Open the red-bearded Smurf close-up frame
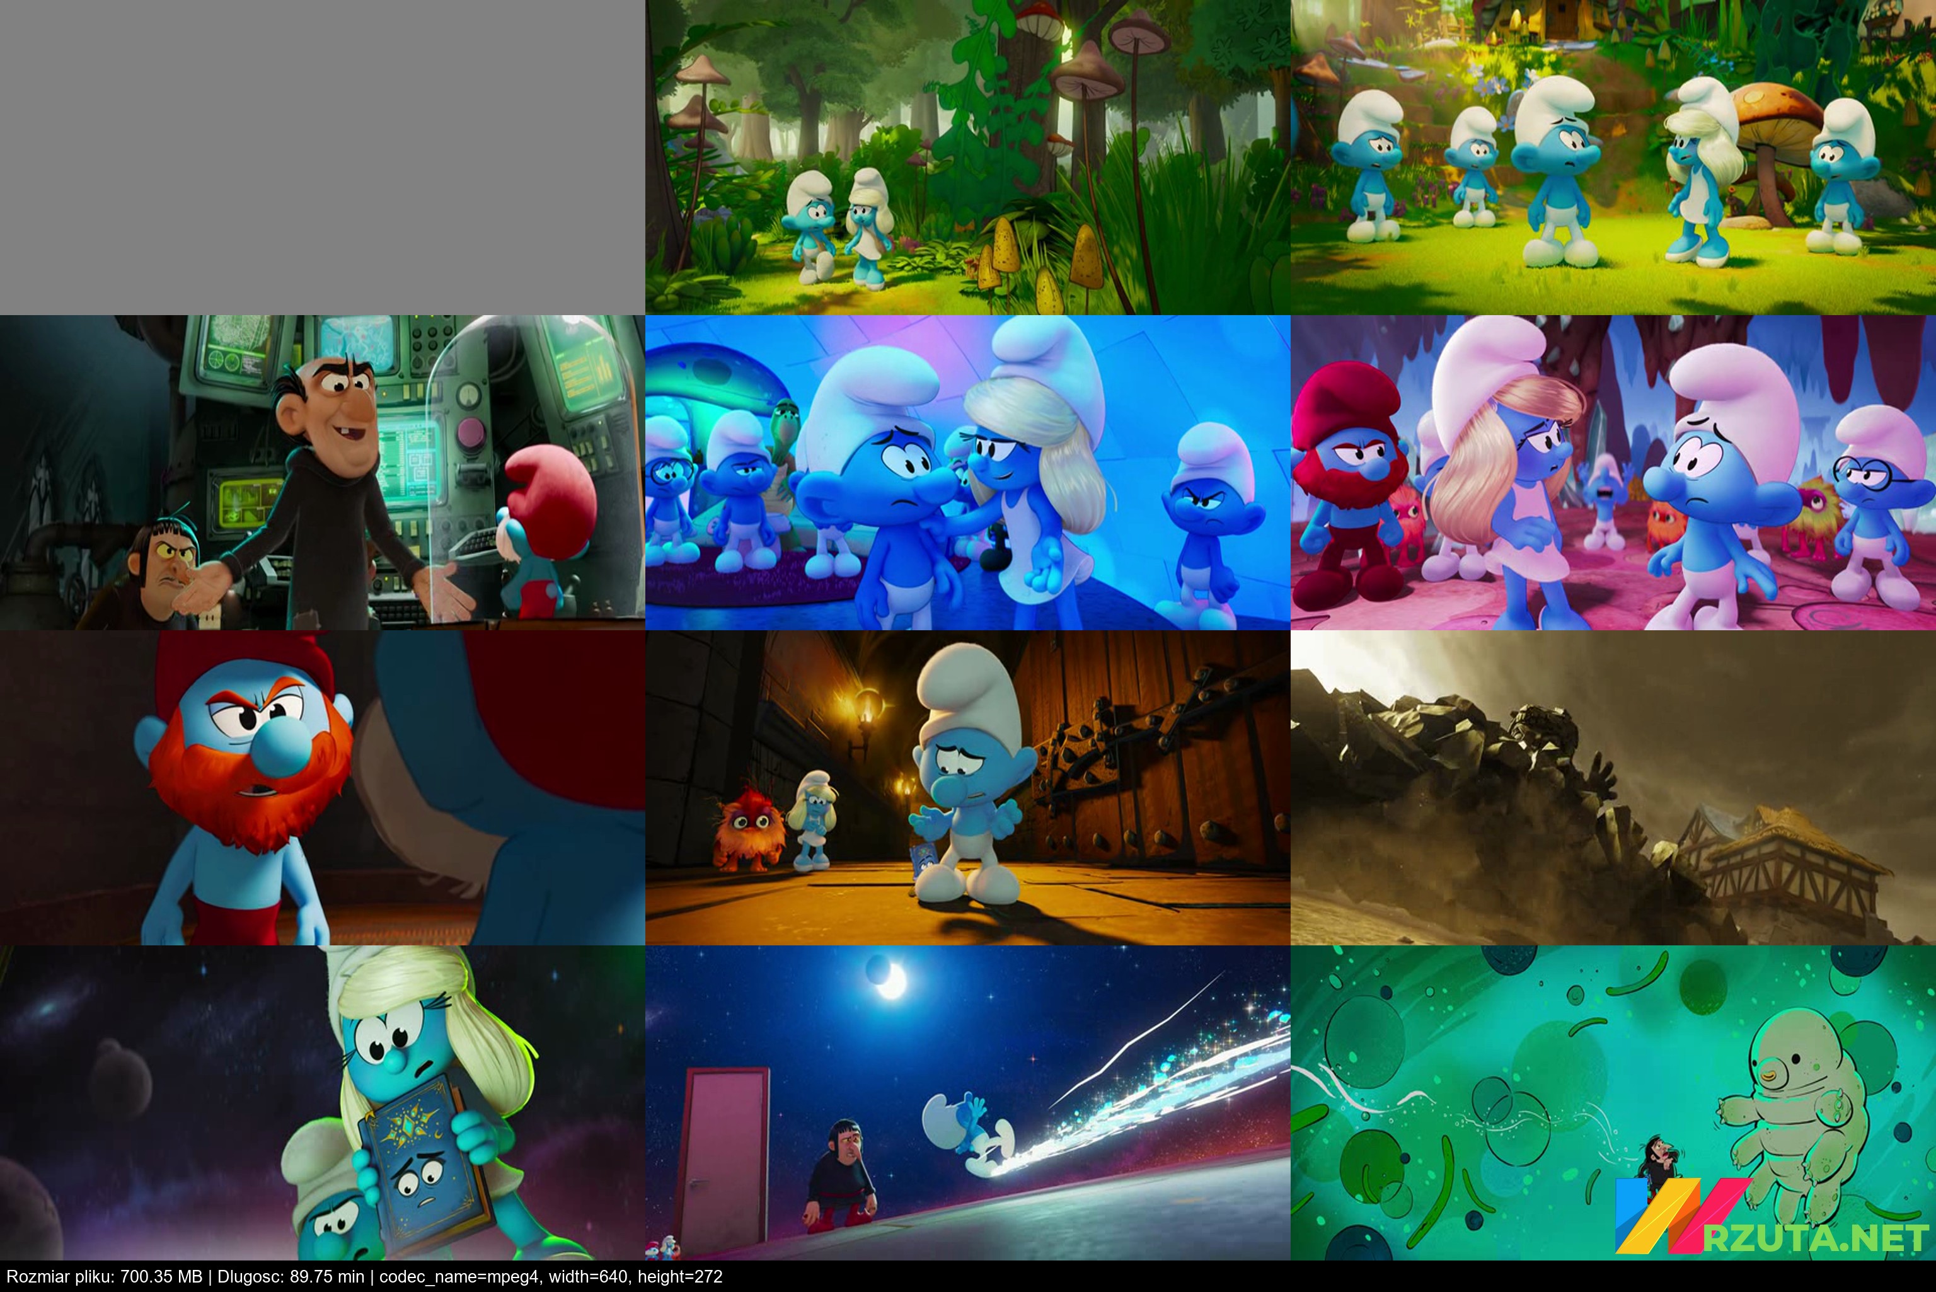This screenshot has height=1292, width=1936. click(322, 788)
